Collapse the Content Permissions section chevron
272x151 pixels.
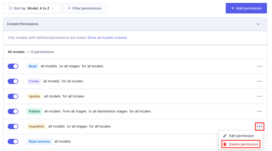[258, 24]
